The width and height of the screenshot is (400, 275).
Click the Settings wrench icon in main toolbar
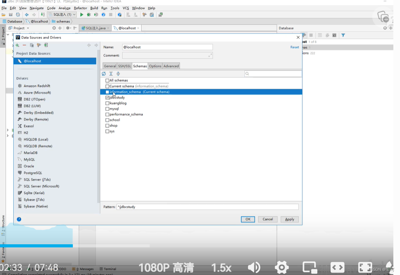click(x=144, y=15)
